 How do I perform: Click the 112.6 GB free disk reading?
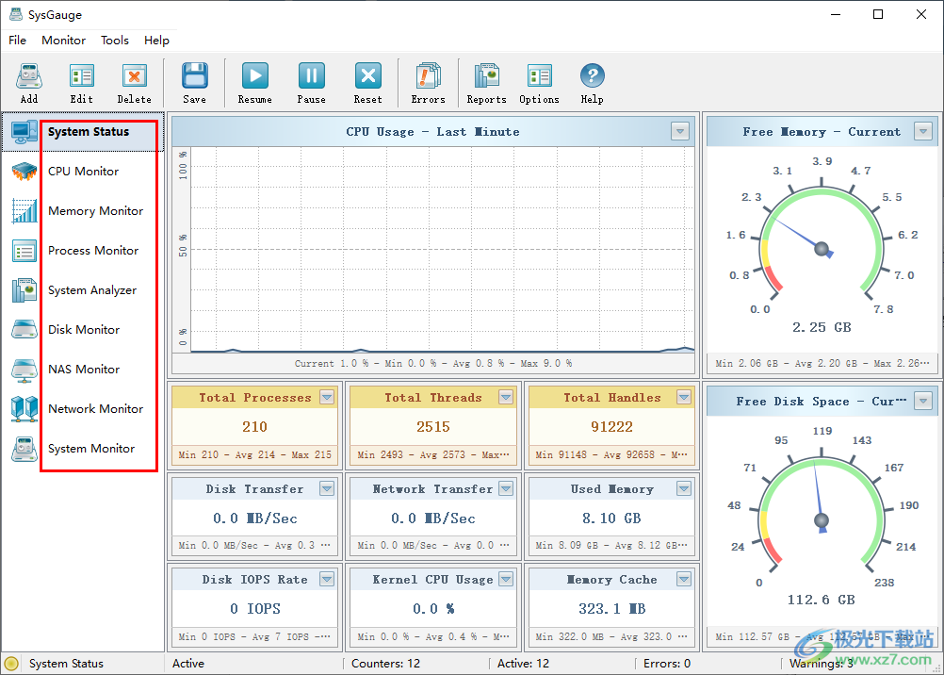point(822,600)
